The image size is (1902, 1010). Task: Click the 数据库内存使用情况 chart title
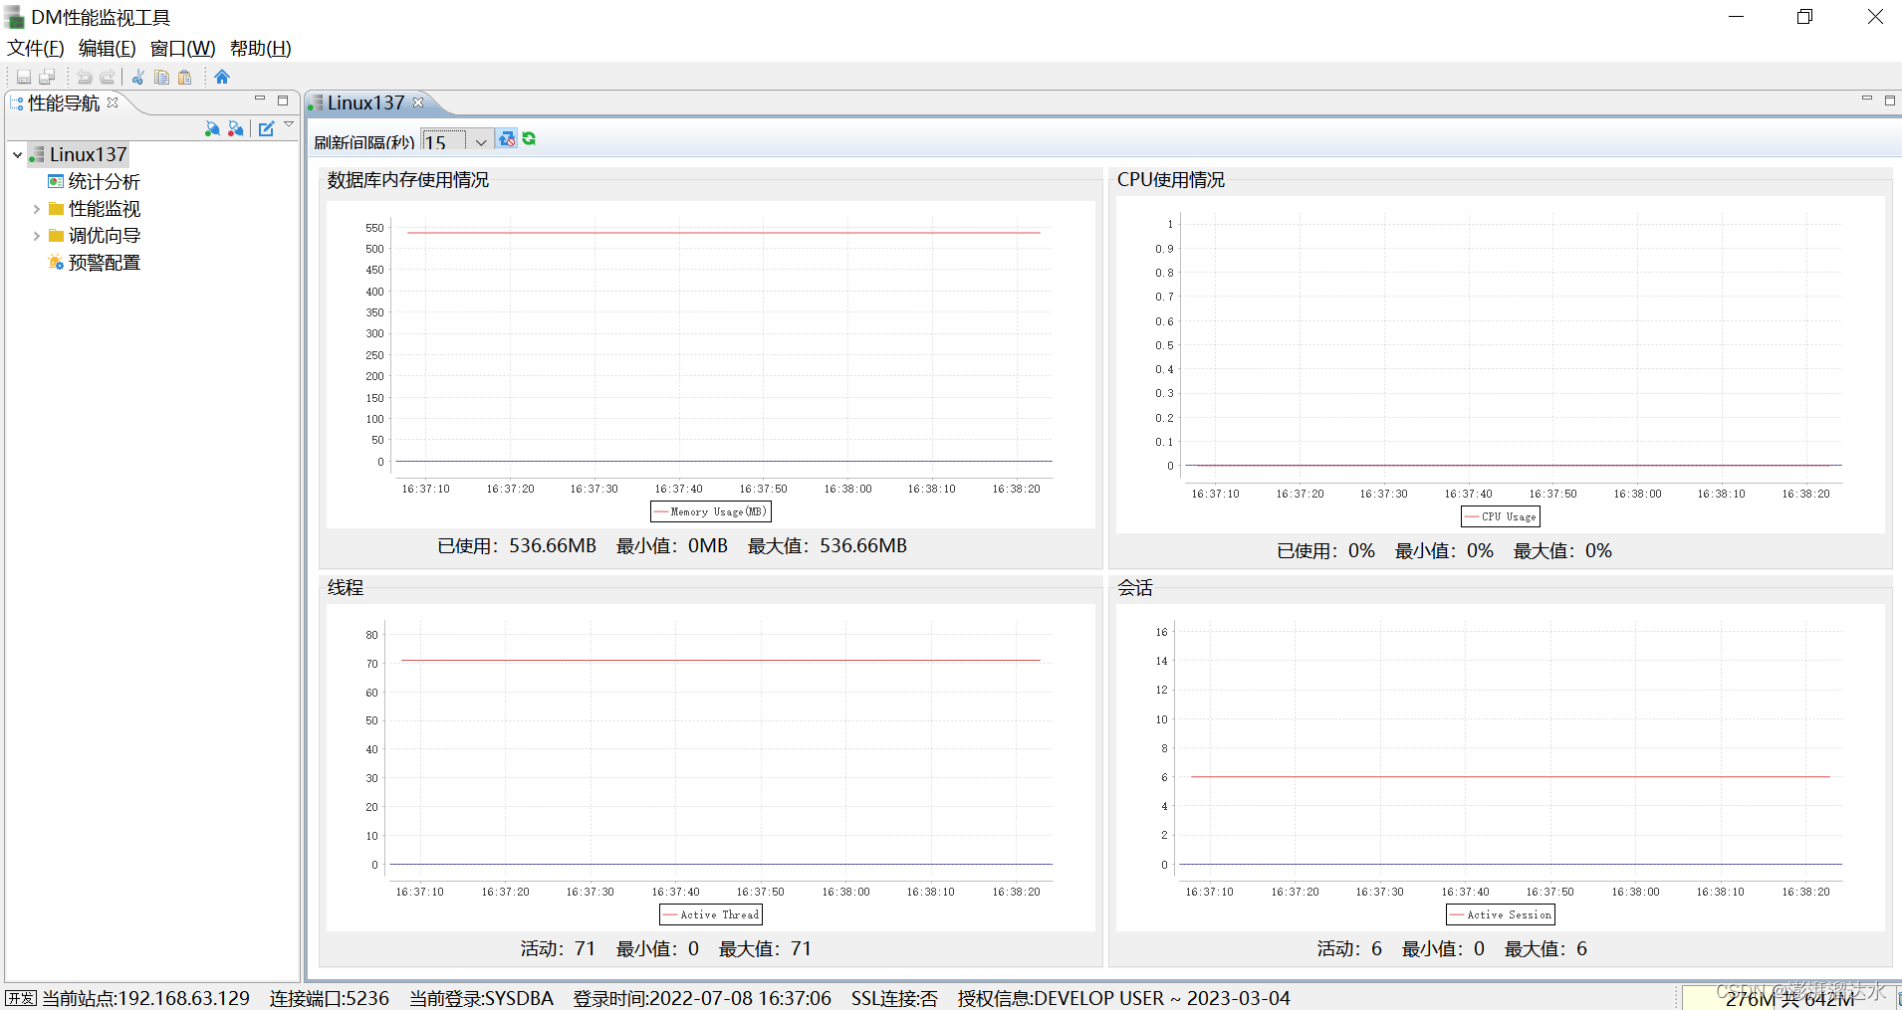pyautogui.click(x=408, y=180)
